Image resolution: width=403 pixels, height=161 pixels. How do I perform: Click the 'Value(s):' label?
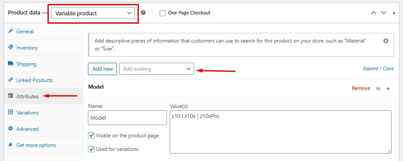(179, 106)
